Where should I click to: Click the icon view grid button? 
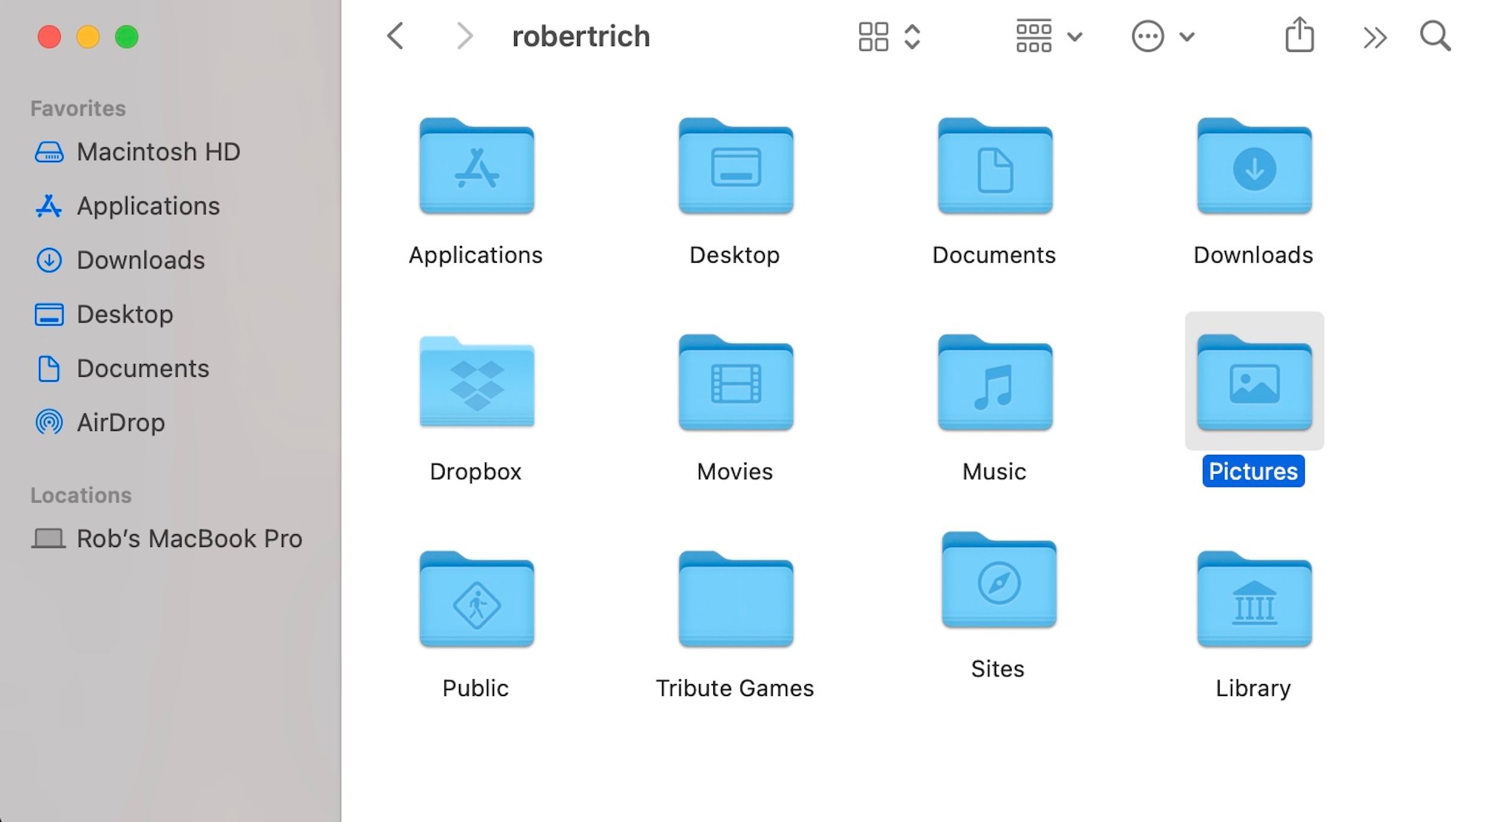click(x=873, y=37)
